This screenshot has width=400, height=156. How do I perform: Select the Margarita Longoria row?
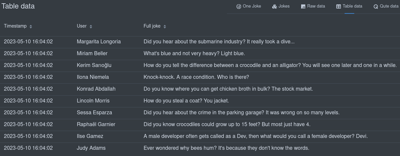(x=200, y=42)
